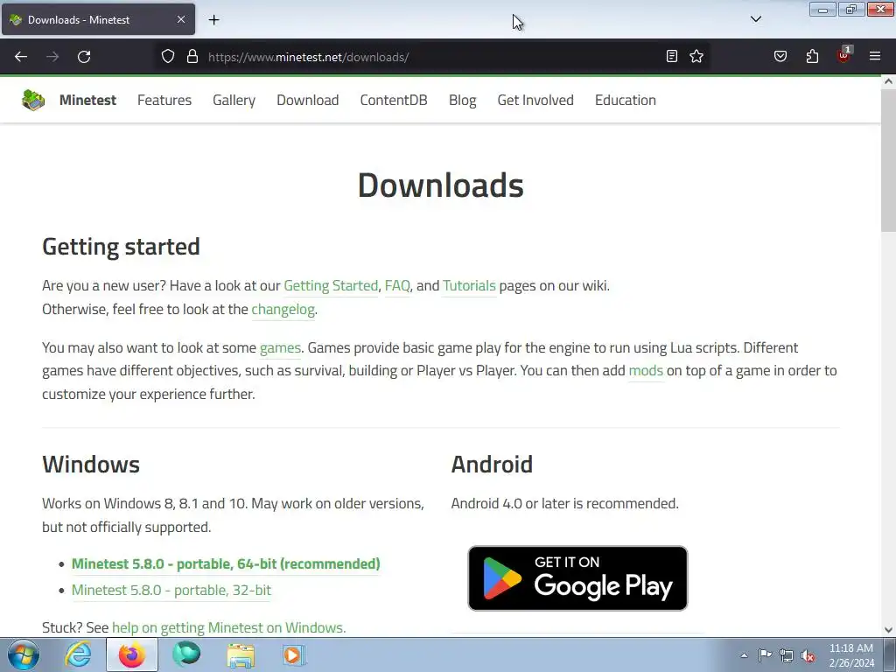Click the scrollbar up arrow
Screen dimensions: 896x672
click(x=888, y=81)
